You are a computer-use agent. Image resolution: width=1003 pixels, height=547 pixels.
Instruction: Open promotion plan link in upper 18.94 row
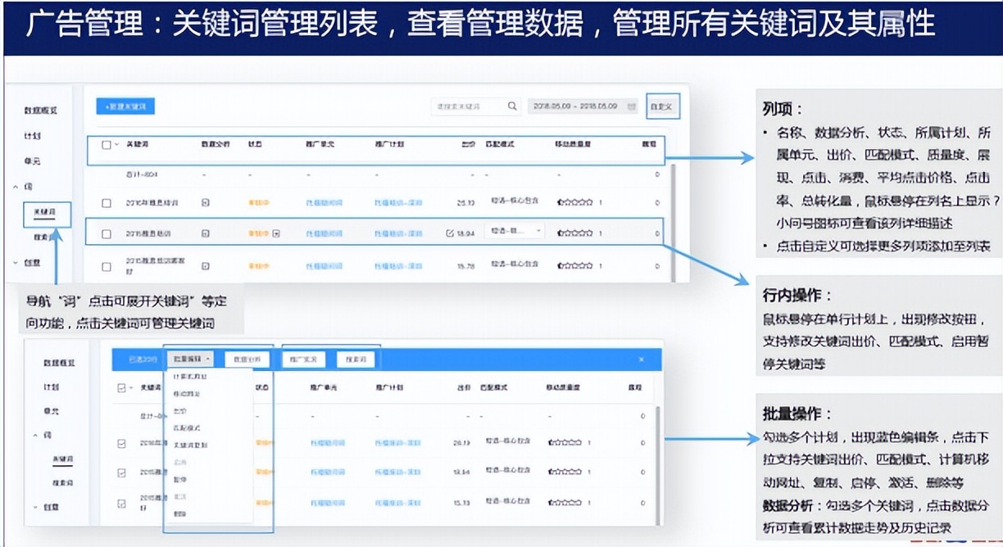tap(399, 233)
